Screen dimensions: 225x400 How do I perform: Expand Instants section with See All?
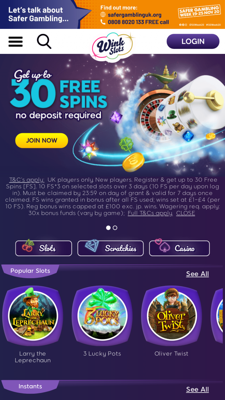[x=197, y=389]
